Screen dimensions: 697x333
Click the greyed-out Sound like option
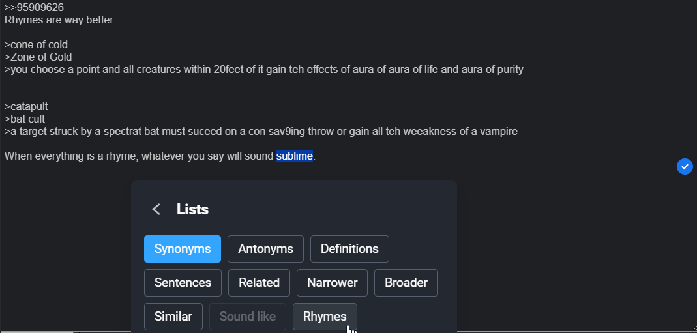click(248, 317)
